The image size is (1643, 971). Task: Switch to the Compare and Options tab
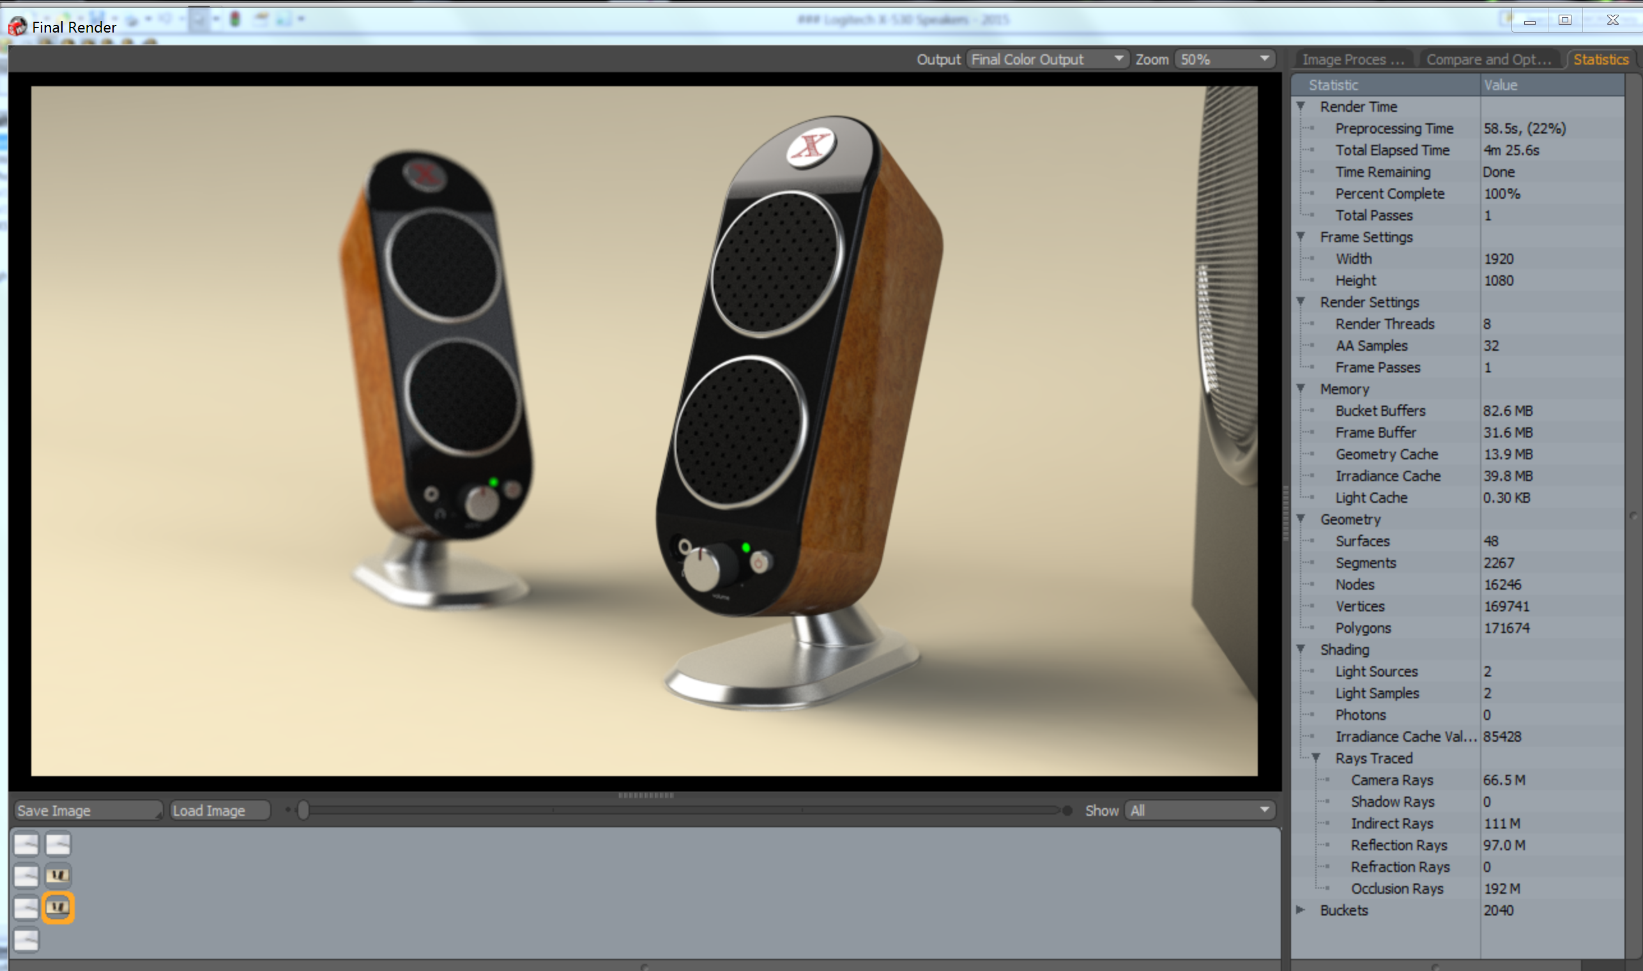pyautogui.click(x=1488, y=59)
